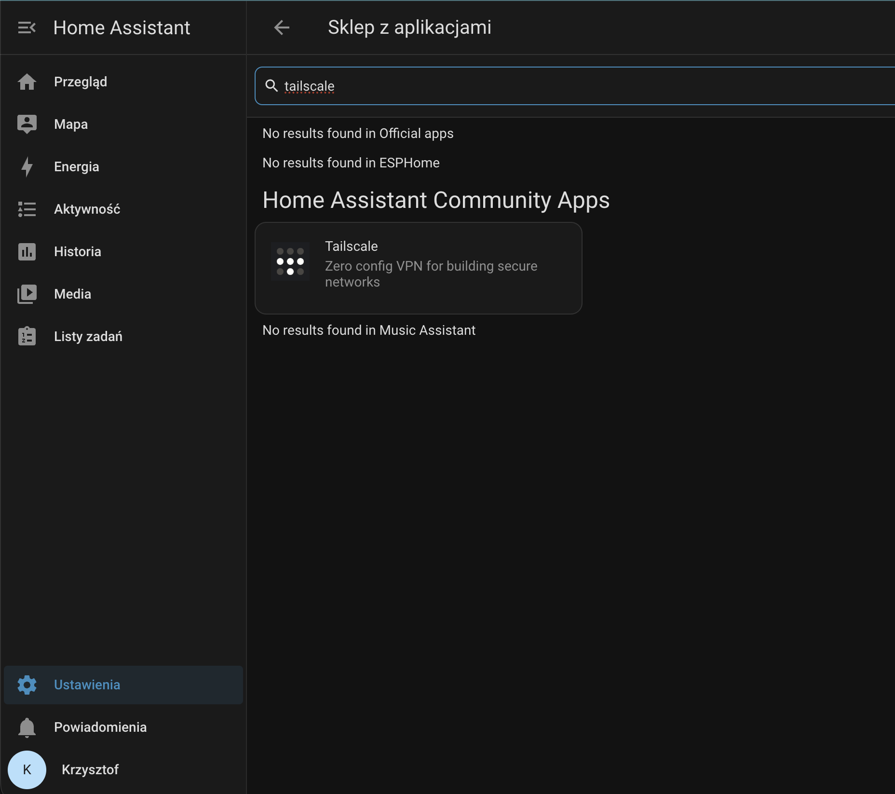
Task: Show Powiadomienia notifications
Action: (x=123, y=727)
